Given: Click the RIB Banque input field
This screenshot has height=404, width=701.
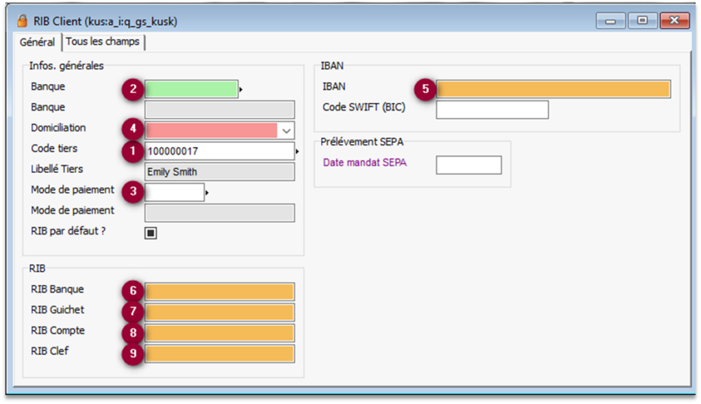Looking at the screenshot, I should (219, 292).
